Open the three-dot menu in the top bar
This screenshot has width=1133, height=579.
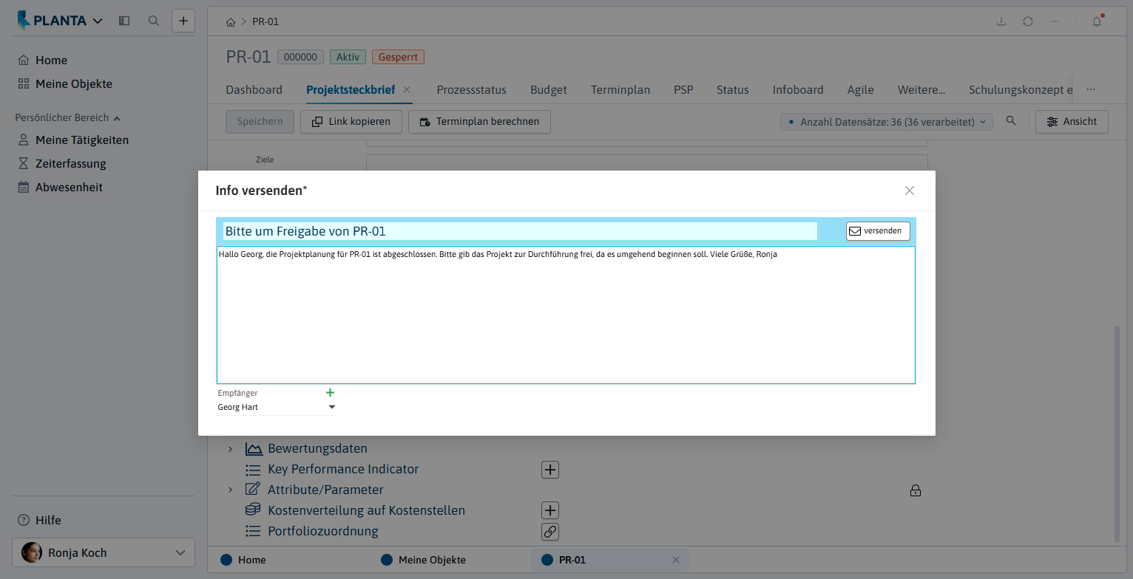[1055, 21]
